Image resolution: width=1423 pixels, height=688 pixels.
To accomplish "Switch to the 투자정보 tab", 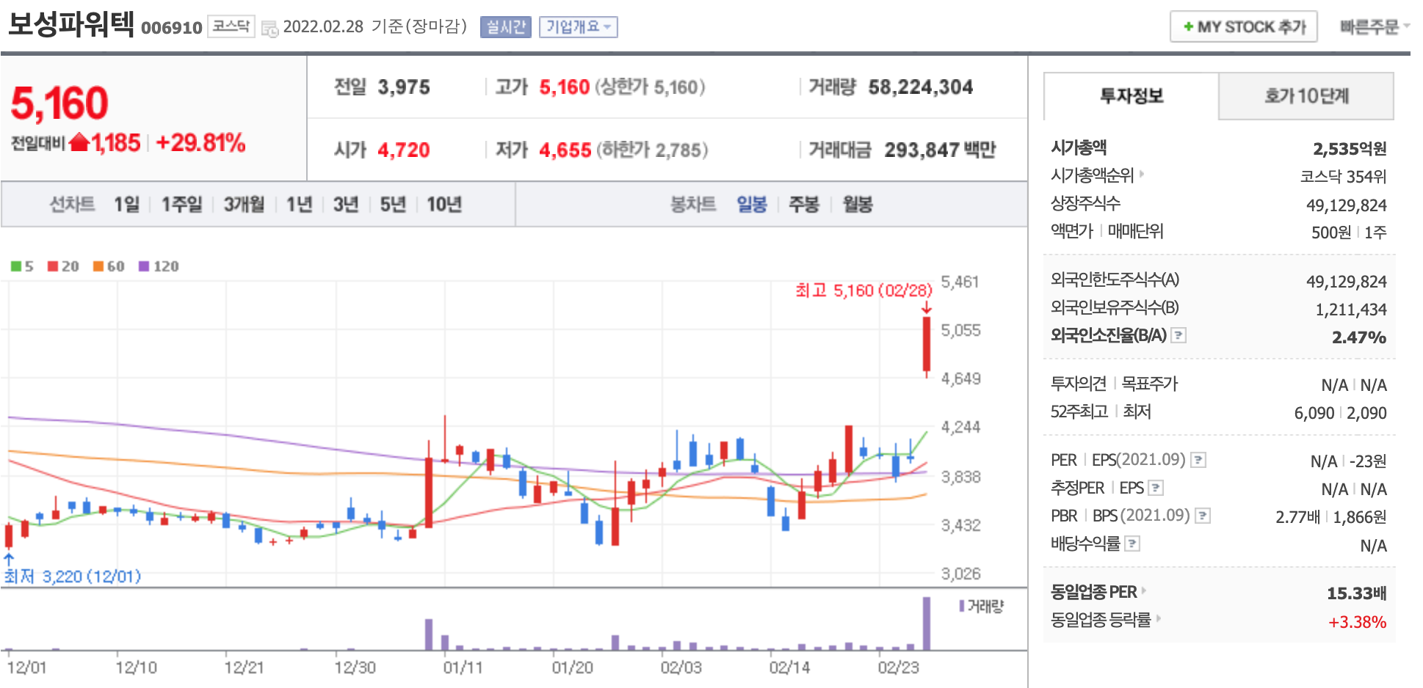I will (1131, 96).
